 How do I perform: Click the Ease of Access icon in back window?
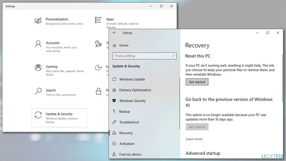(x=98, y=67)
